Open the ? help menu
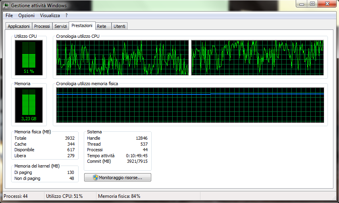The width and height of the screenshot is (339, 203). (x=66, y=16)
